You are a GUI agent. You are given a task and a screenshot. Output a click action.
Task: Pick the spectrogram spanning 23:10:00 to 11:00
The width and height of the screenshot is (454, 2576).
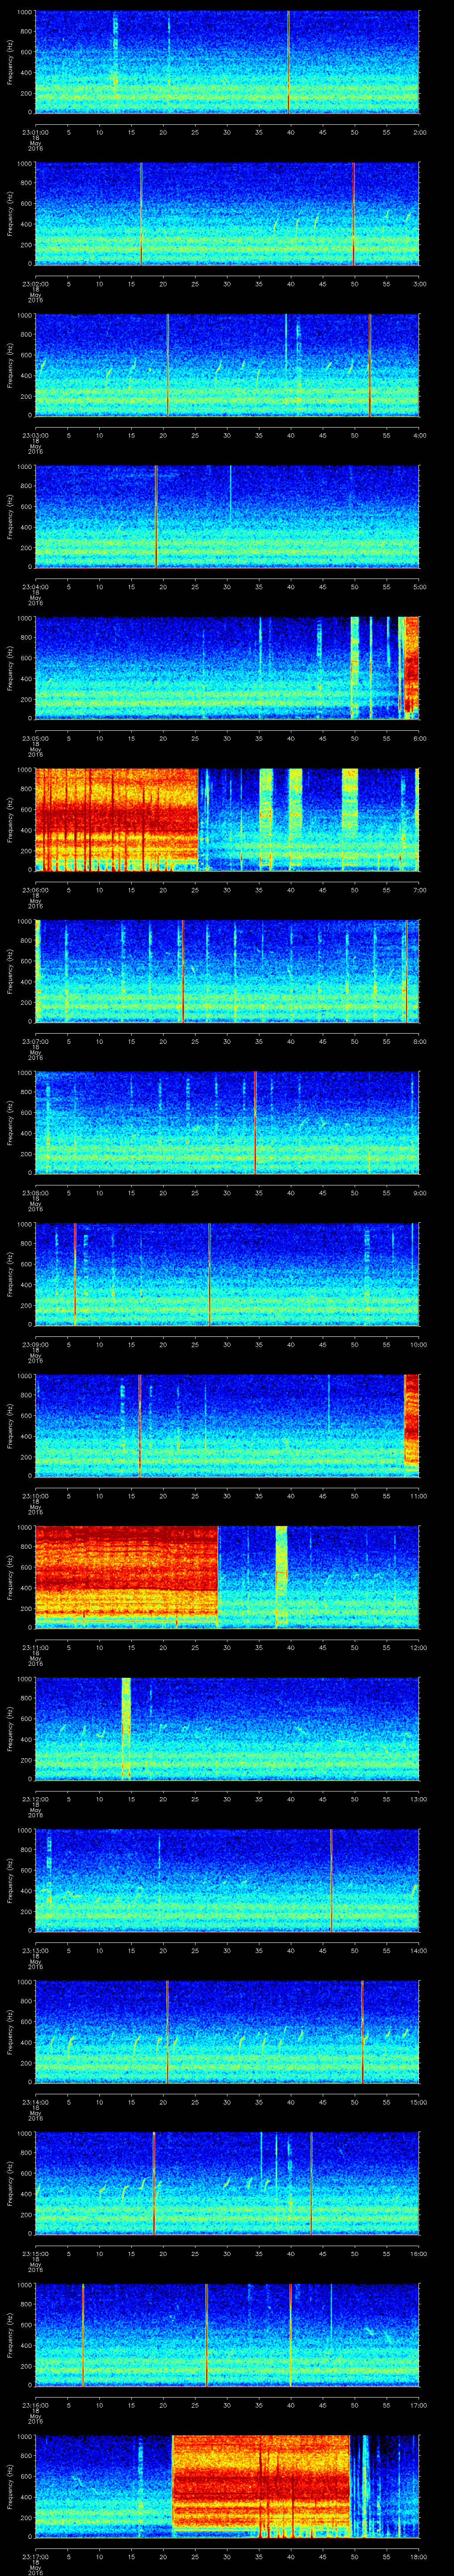coord(227,1425)
